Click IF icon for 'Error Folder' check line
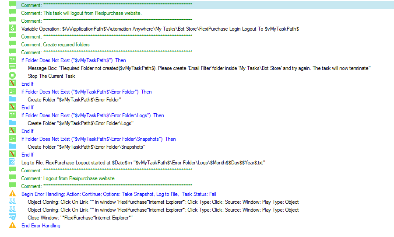 click(12, 91)
